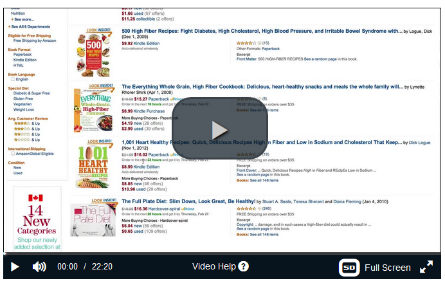
Task: Open The Full Plate Diet title link
Action: 188,201
